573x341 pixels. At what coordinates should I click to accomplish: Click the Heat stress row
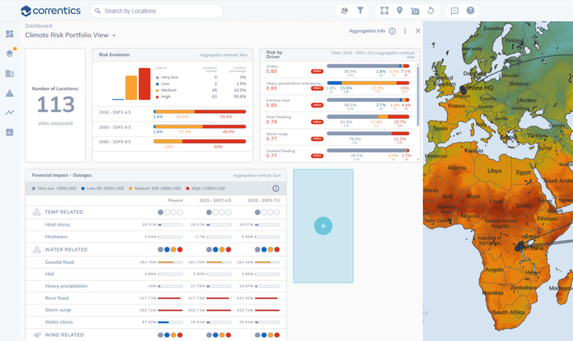pyautogui.click(x=156, y=225)
